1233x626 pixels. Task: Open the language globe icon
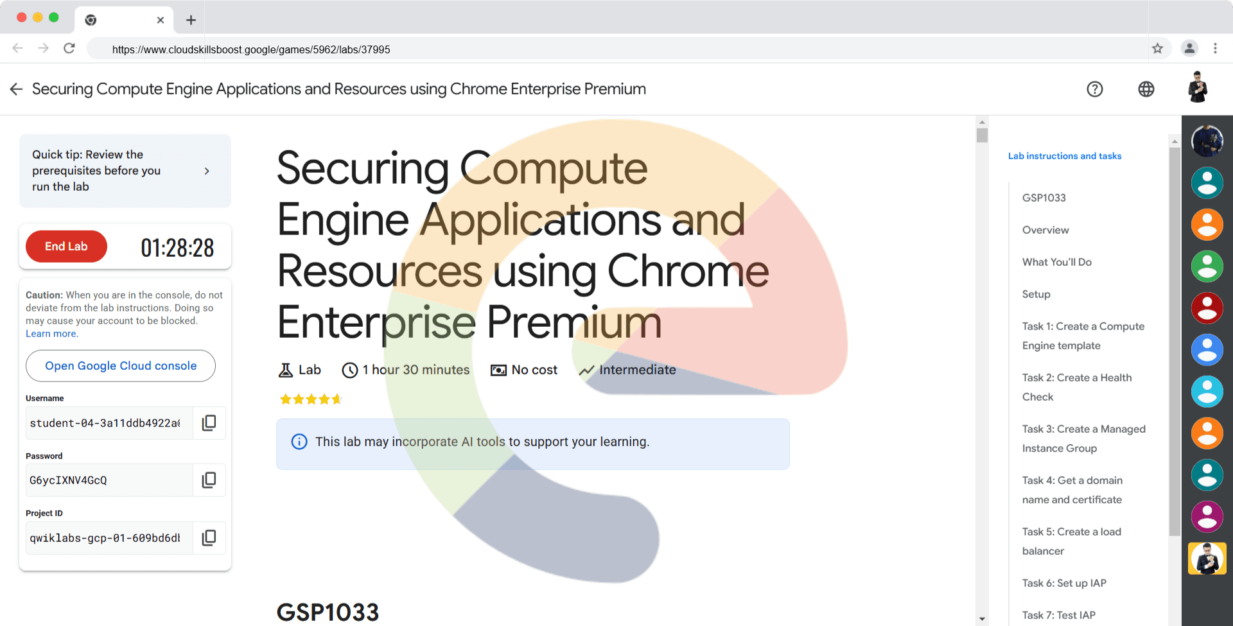point(1146,89)
